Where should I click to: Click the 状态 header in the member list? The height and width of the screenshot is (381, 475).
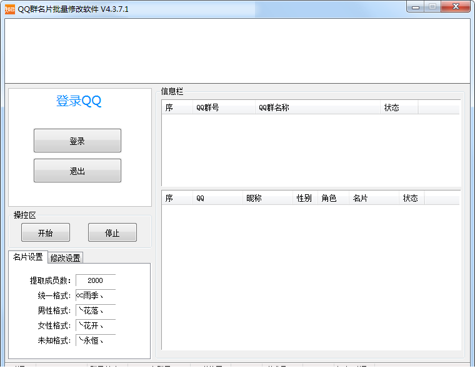[411, 198]
